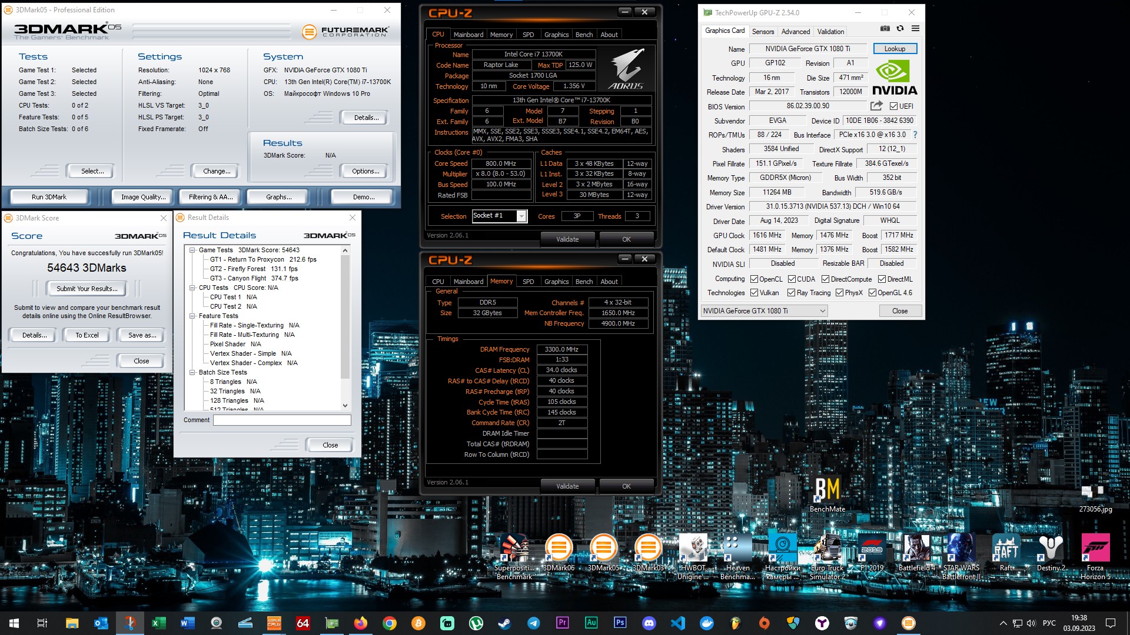
Task: Open Visual Studio Code from taskbar
Action: click(677, 623)
